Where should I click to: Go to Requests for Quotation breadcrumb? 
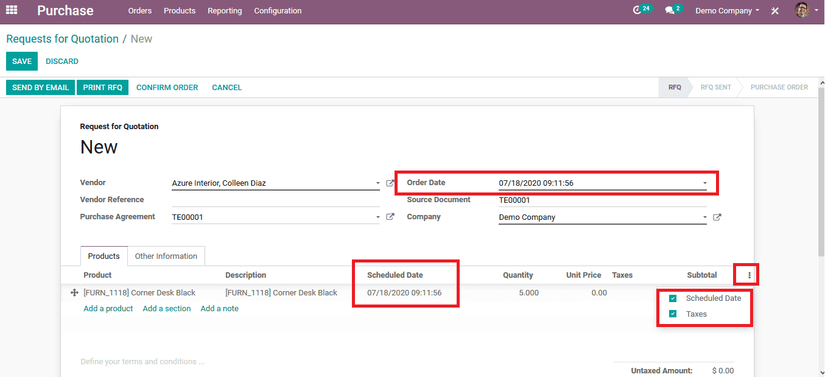pos(63,39)
